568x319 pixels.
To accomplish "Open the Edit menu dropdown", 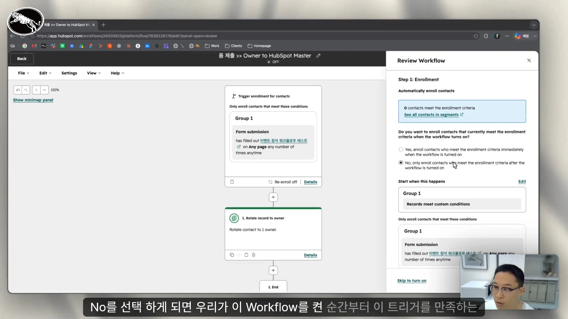I will tap(45, 73).
